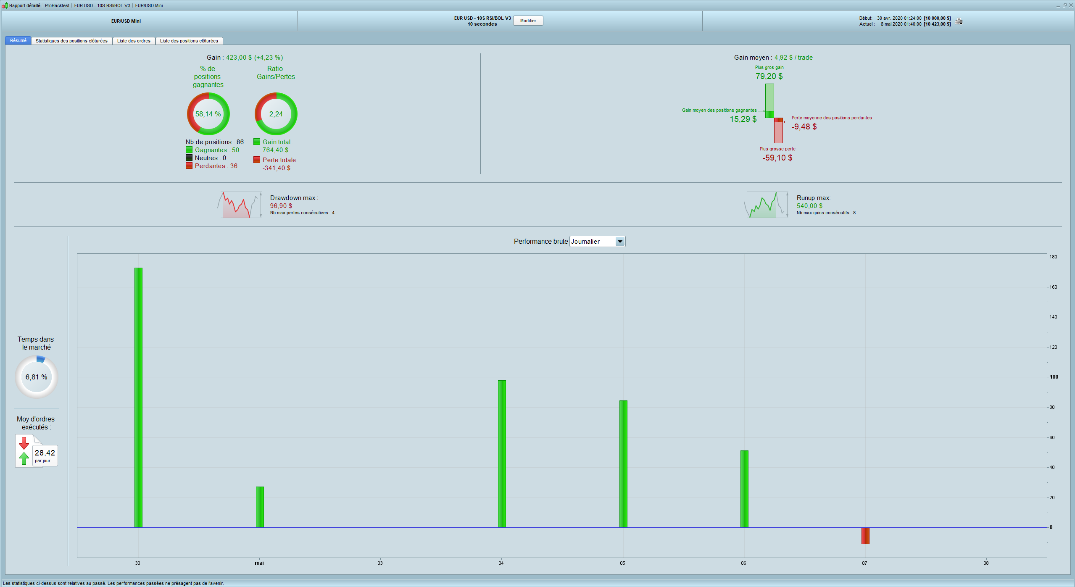Select the Liste des positions clôturées tab

pyautogui.click(x=189, y=41)
